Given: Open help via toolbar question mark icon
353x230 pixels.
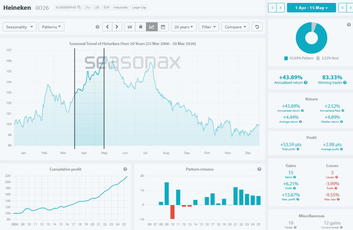Looking at the screenshot, I should 97,27.
